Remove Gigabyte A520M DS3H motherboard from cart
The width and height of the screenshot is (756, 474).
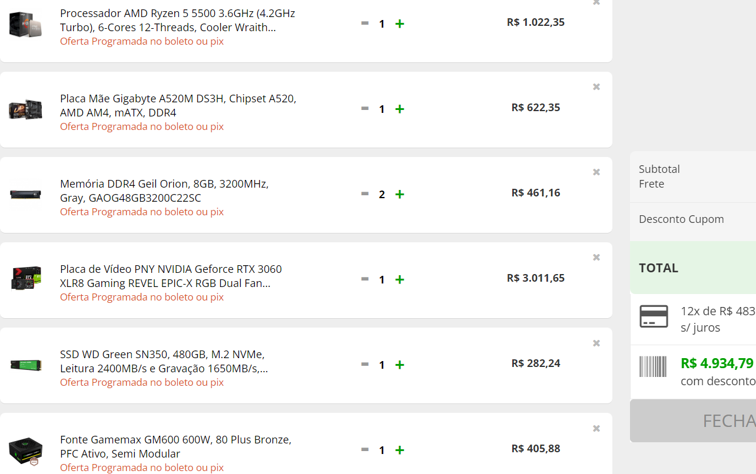596,87
